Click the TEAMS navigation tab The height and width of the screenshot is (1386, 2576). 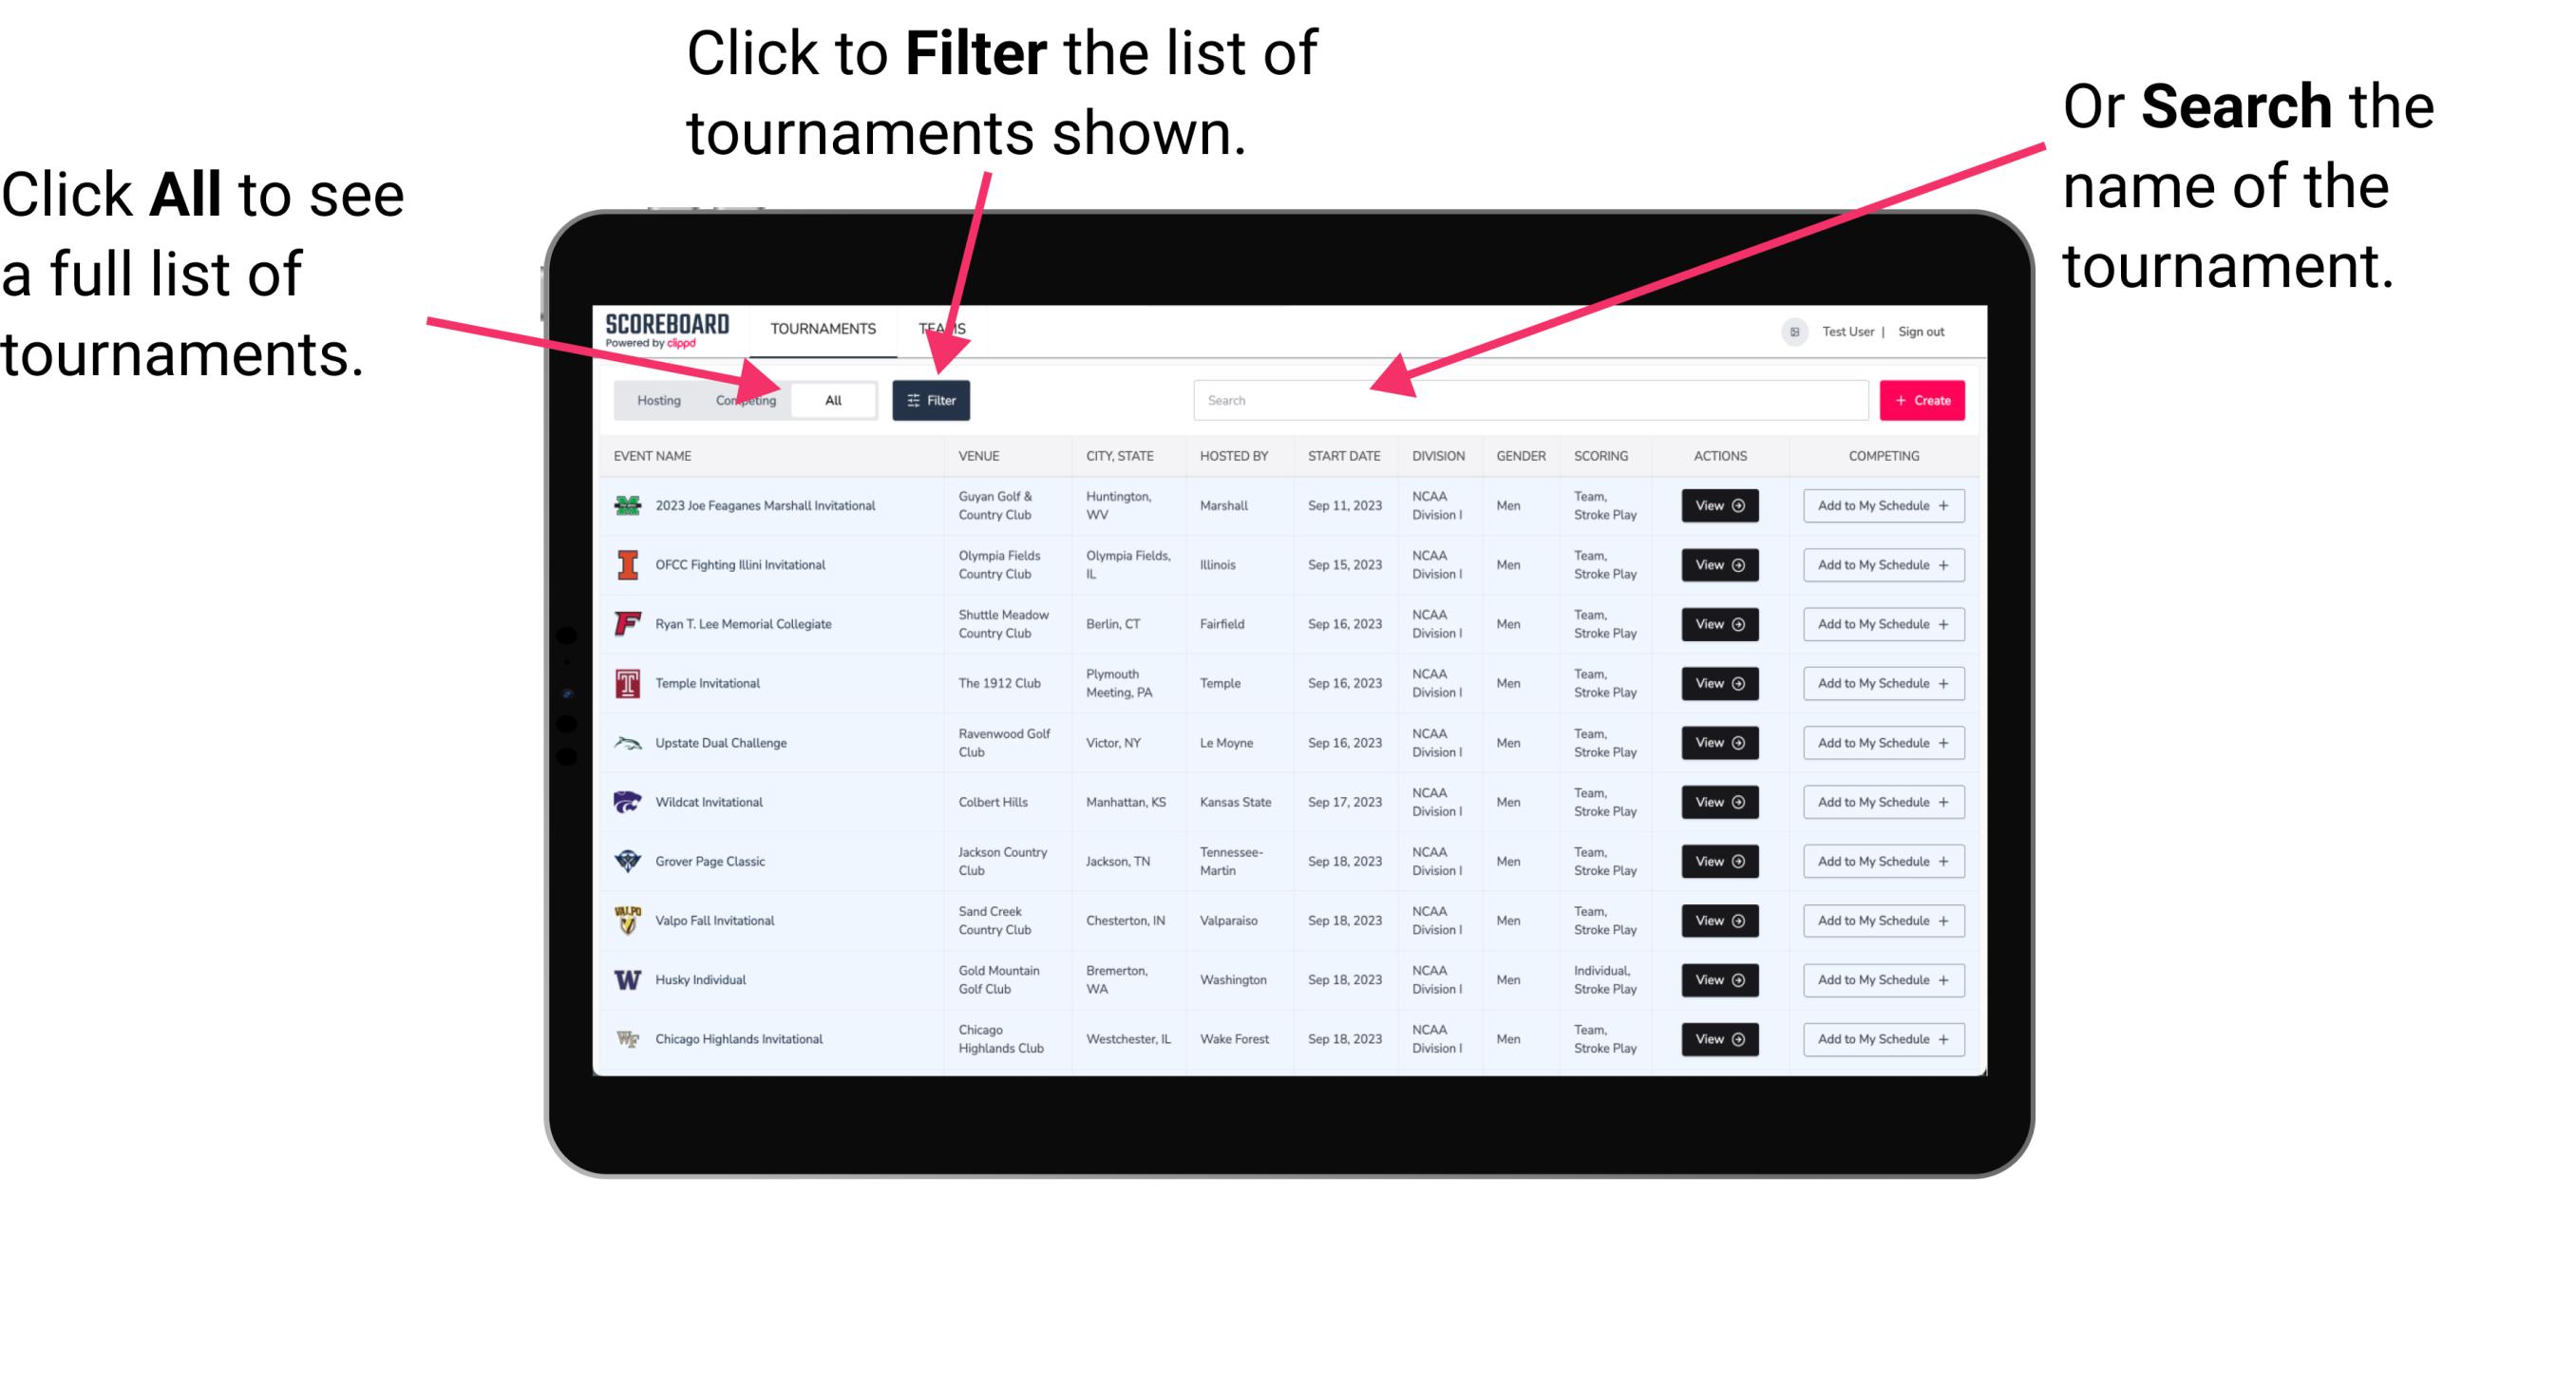coord(947,328)
